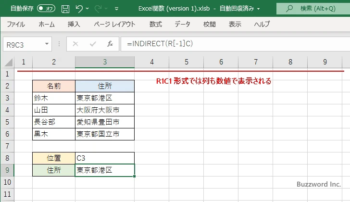Select row header 10
The height and width of the screenshot is (202, 350).
(7, 182)
